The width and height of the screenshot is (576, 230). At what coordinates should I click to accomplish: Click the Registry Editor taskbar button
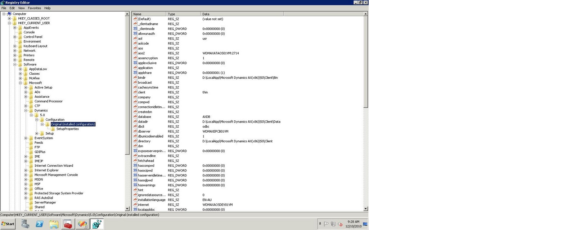point(97,224)
